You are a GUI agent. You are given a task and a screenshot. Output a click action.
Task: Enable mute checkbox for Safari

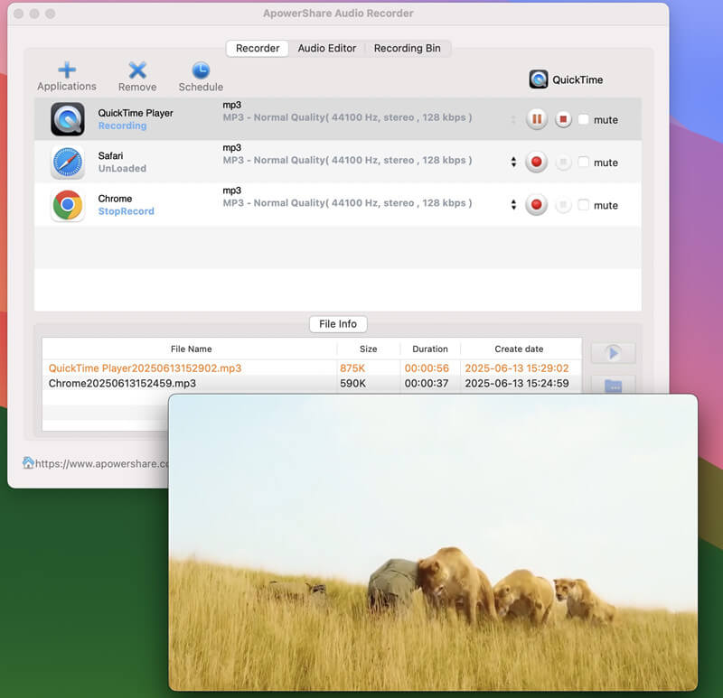coord(584,163)
